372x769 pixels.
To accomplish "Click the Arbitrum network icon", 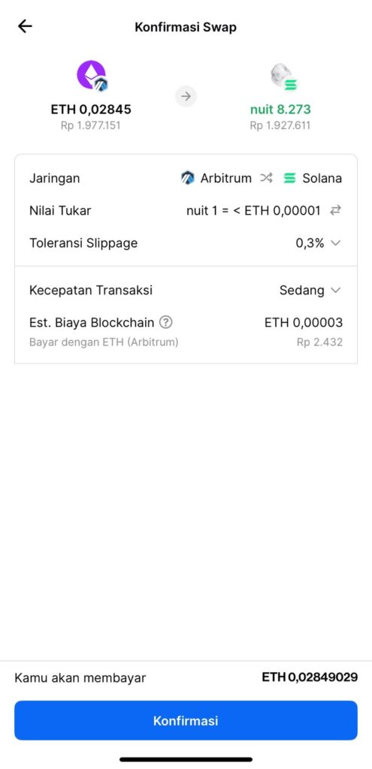I will pos(187,178).
